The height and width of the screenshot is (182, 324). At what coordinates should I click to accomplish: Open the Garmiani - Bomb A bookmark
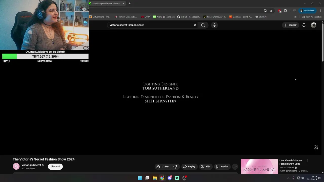click(240, 17)
